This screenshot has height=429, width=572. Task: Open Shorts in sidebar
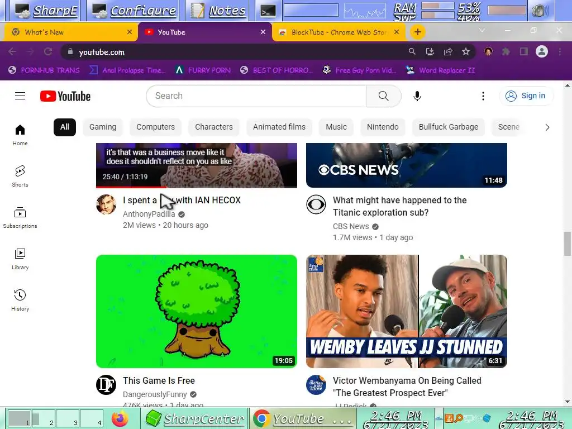(x=20, y=176)
